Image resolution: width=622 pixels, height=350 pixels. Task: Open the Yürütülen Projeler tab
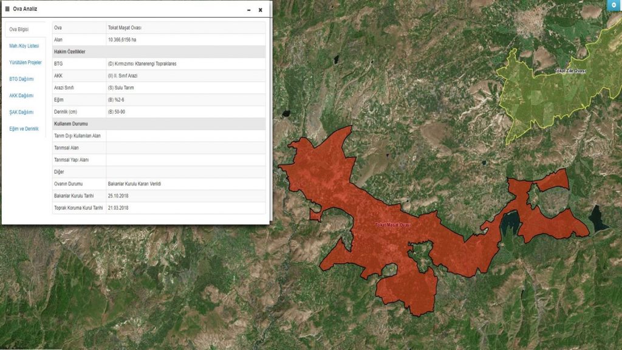tap(26, 63)
